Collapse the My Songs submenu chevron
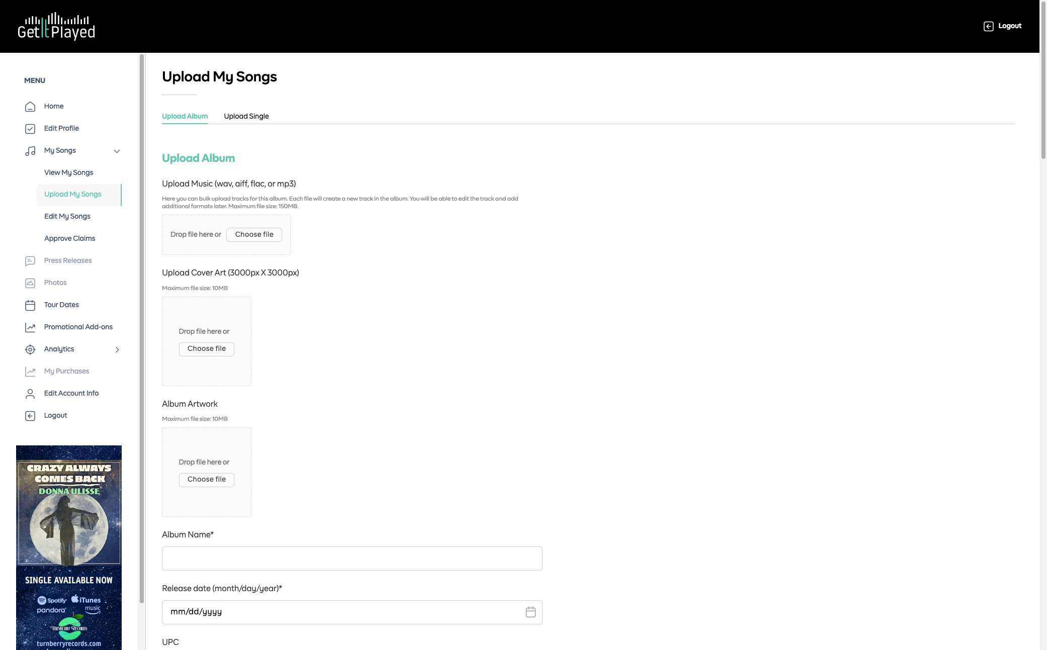This screenshot has height=650, width=1047. click(x=117, y=151)
